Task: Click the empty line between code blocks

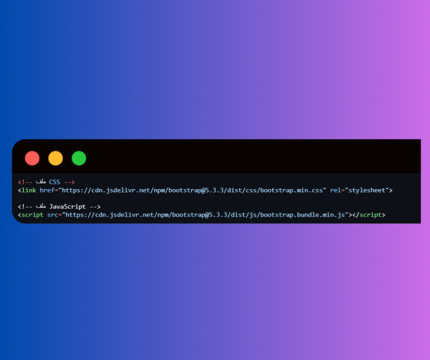Action: point(216,198)
